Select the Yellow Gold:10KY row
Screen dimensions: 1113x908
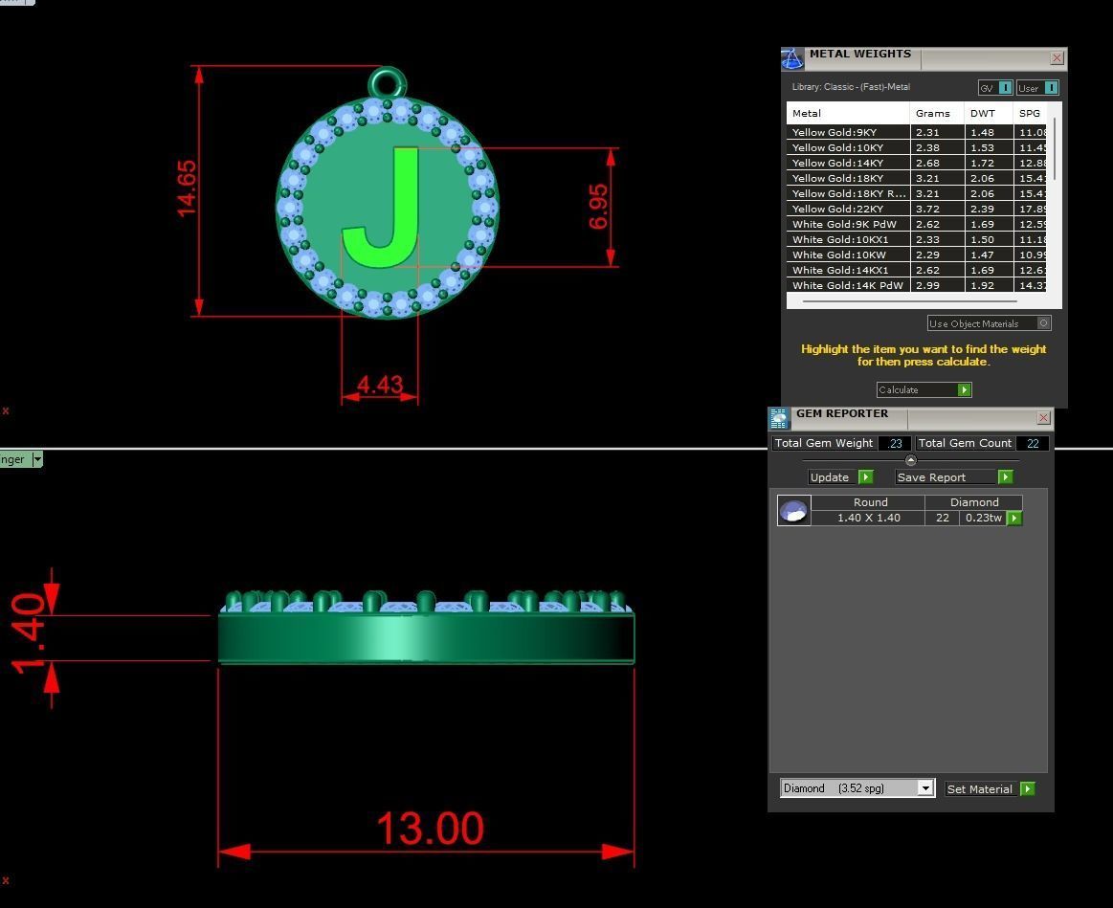point(917,147)
